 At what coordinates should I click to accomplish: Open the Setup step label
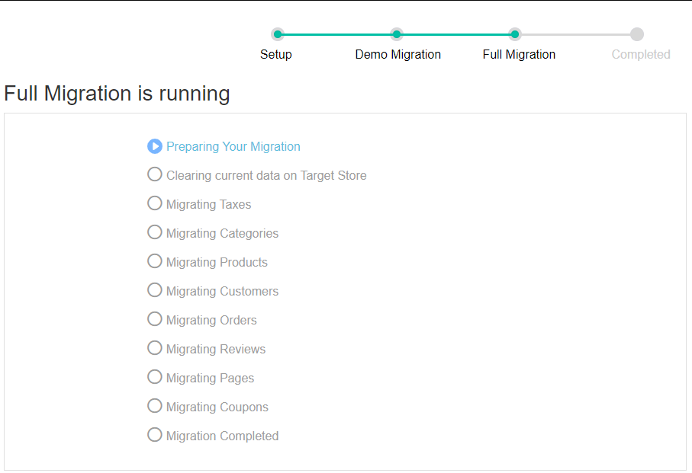coord(276,55)
